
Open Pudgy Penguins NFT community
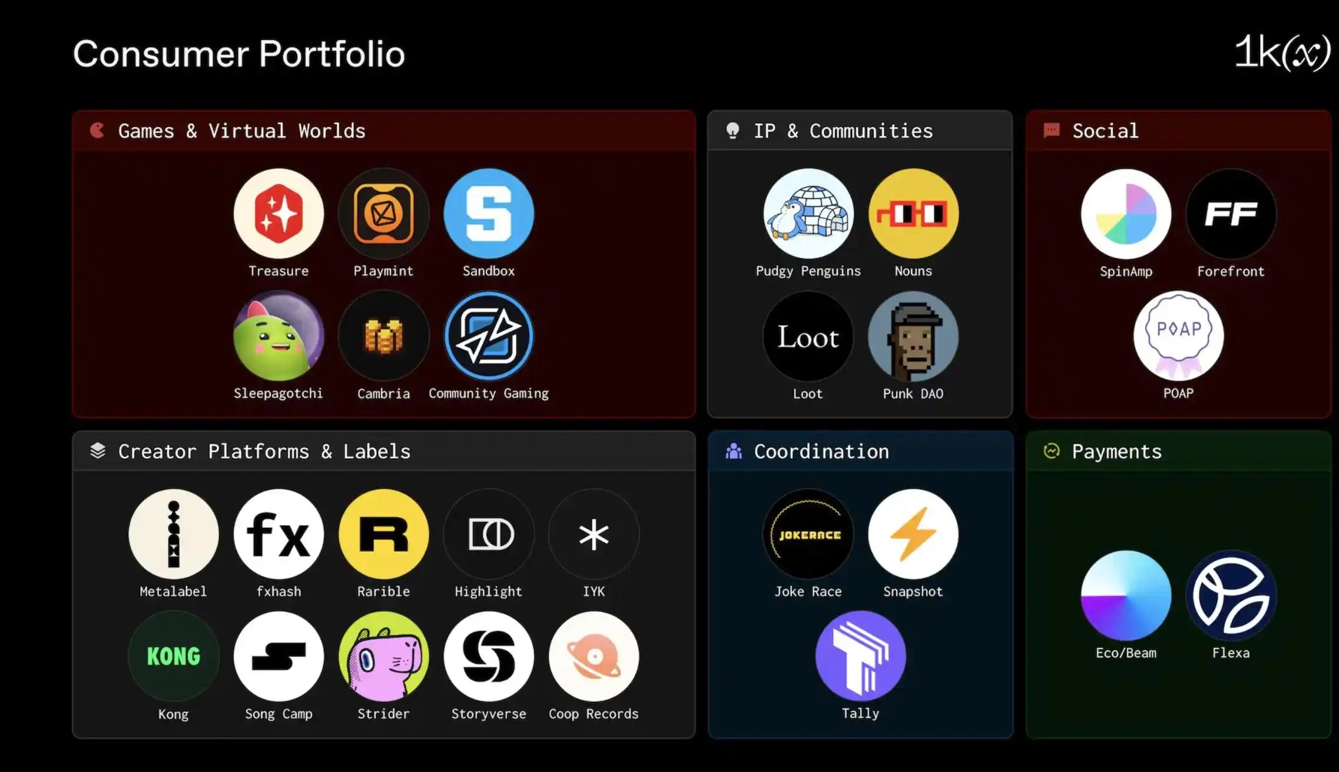[807, 213]
